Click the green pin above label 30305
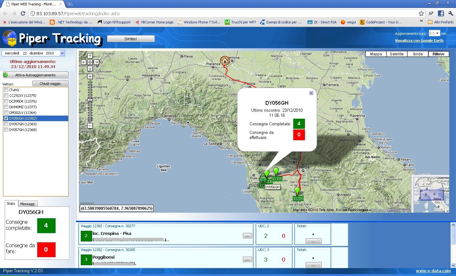456x276 pixels. (x=276, y=171)
